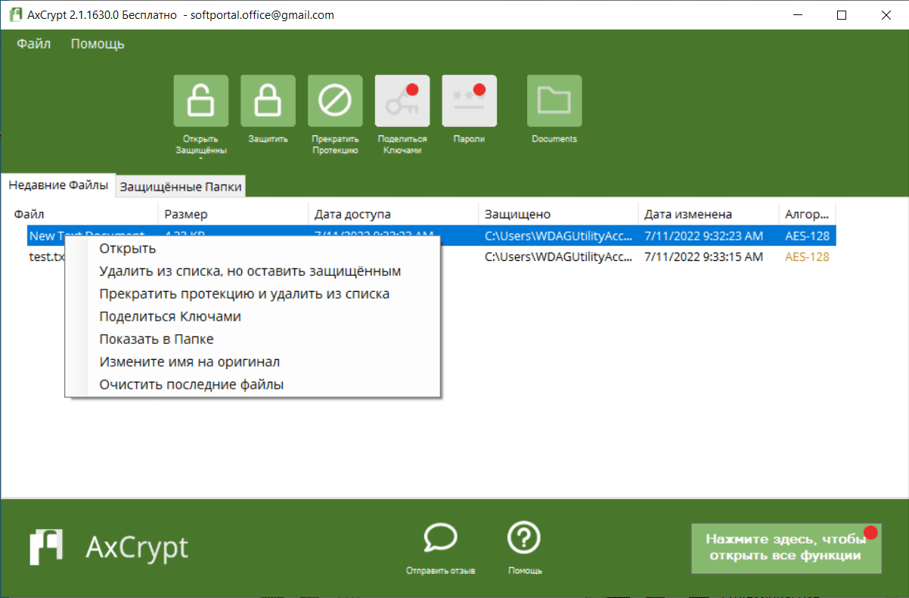
Task: Click the Share Keys (Поделиться Ключами) key icon
Action: [x=402, y=101]
